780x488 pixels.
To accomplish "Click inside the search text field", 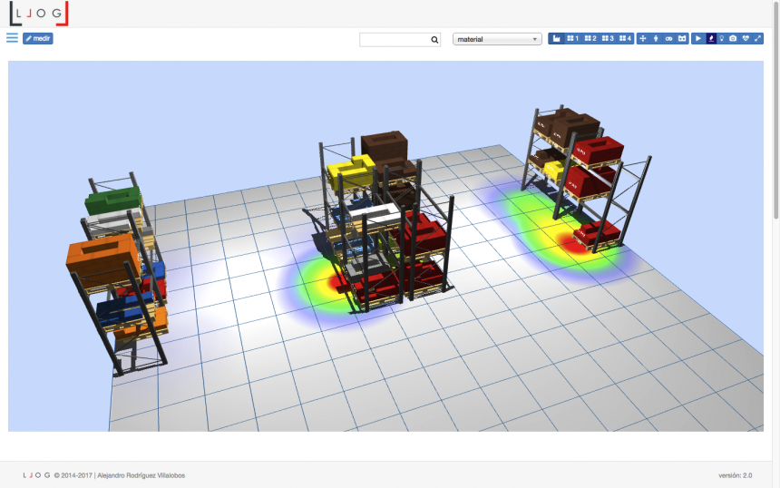I will click(394, 39).
